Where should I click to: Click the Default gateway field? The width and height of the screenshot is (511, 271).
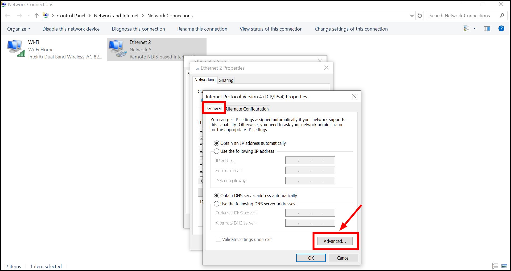(310, 181)
